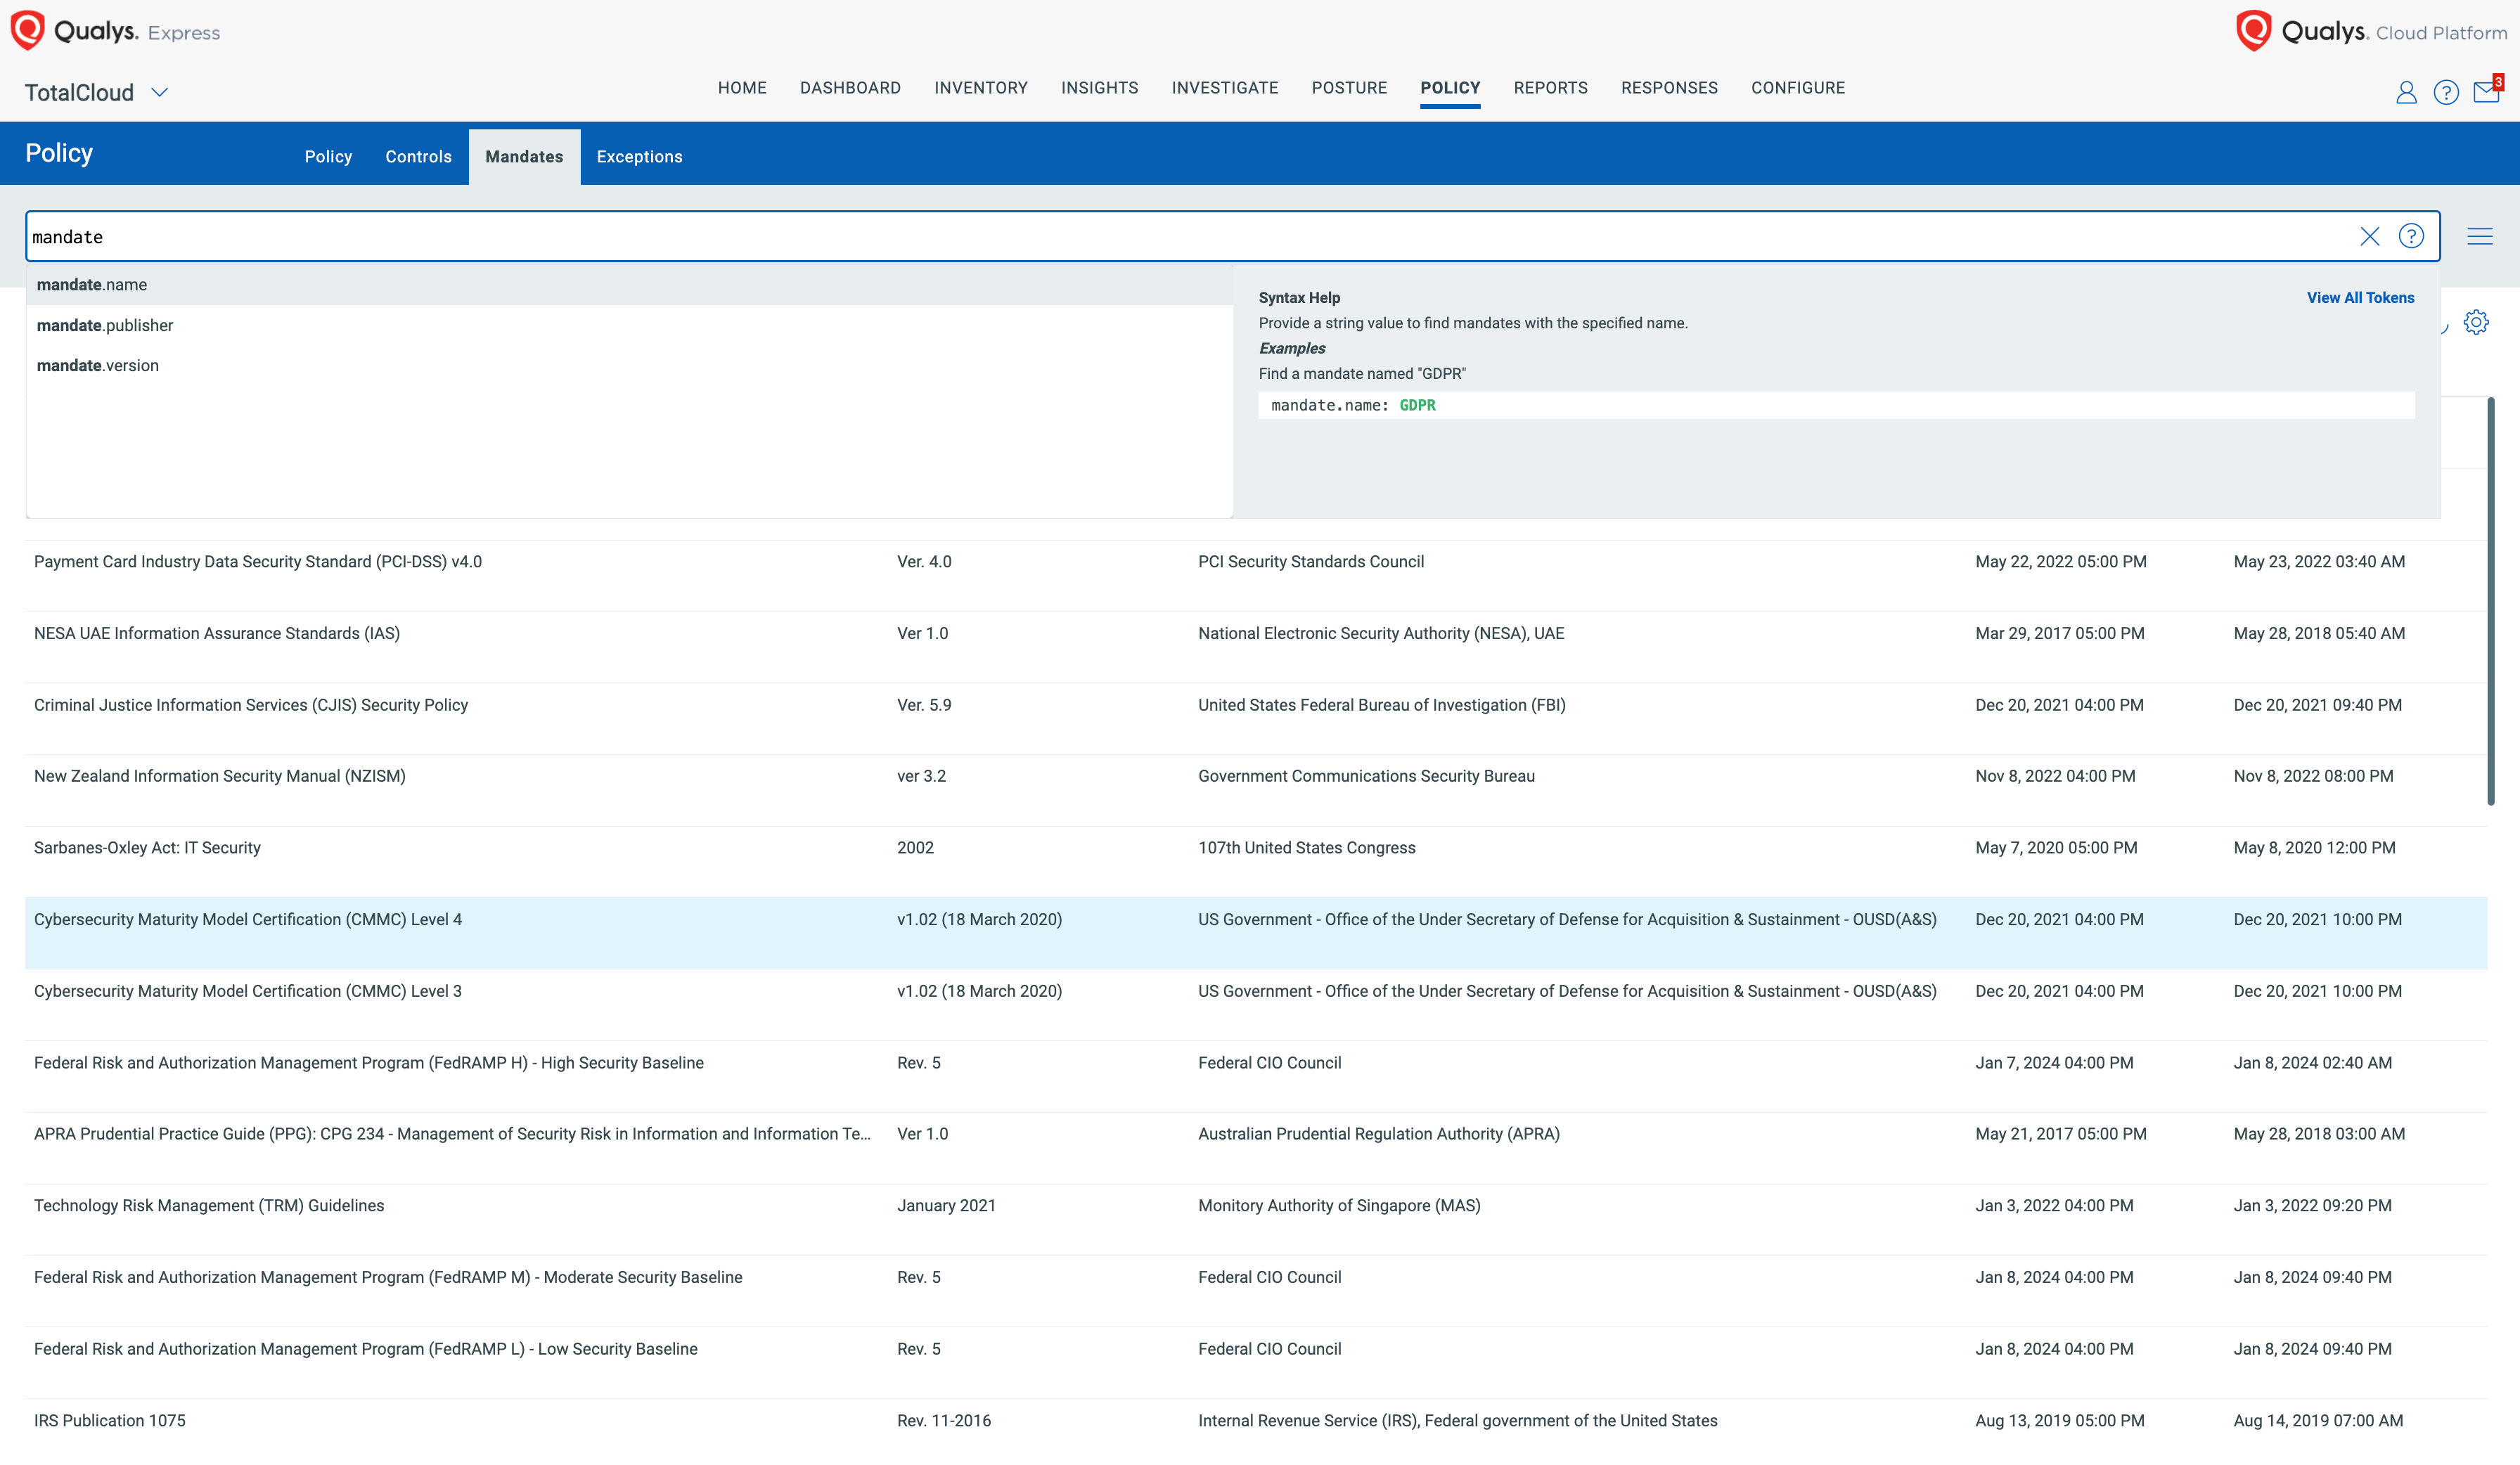Open the View All Tokens link

(2360, 298)
